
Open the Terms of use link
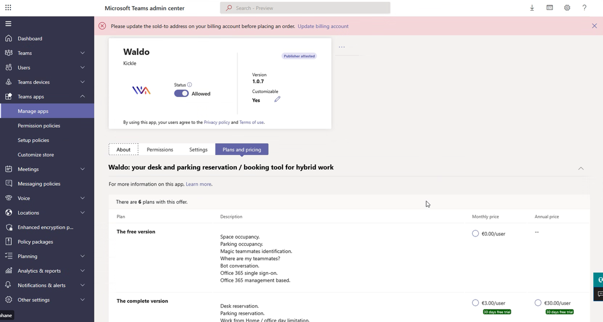(x=251, y=122)
